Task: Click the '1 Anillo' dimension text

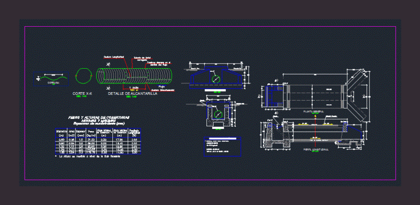Action: click(x=134, y=88)
